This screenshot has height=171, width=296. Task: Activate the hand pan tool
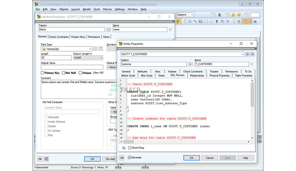pyautogui.click(x=239, y=22)
